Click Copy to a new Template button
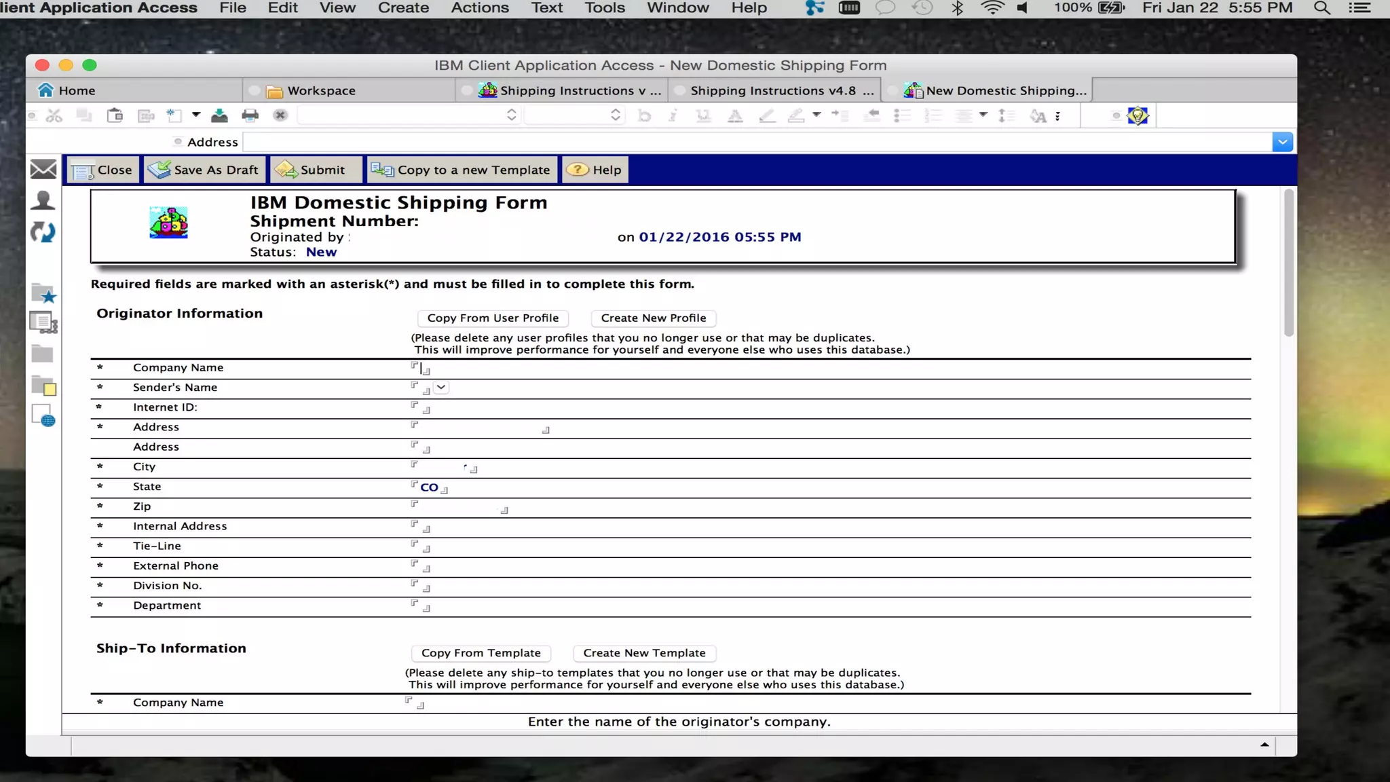 point(462,170)
